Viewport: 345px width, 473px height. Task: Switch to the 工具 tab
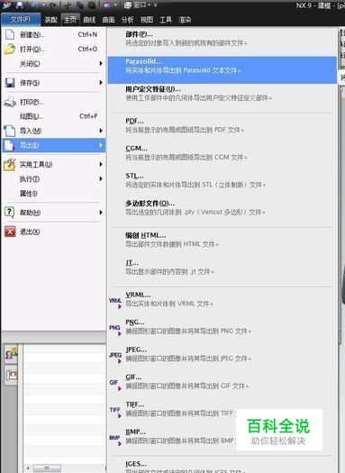coord(166,20)
